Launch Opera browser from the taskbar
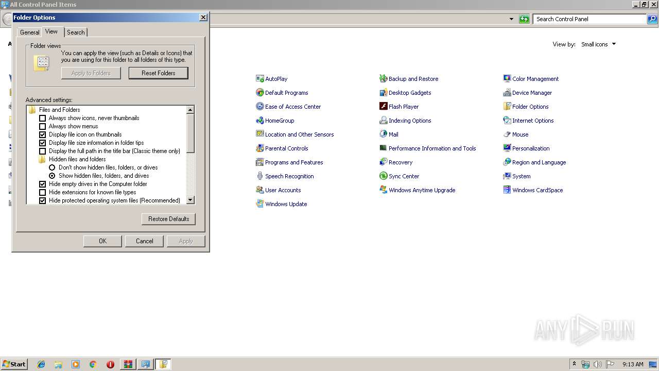This screenshot has height=371, width=659. [110, 364]
